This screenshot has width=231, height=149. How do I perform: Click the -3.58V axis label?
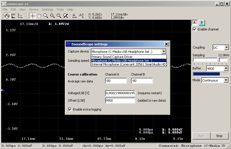pos(12,129)
